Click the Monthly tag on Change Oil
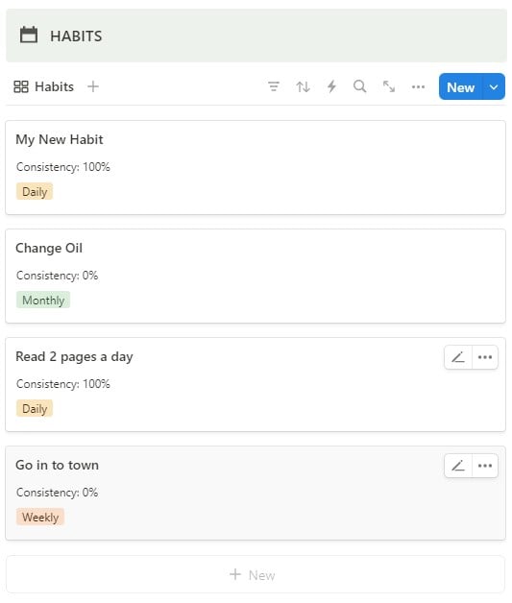Screen dimensions: 512x603 [43, 300]
